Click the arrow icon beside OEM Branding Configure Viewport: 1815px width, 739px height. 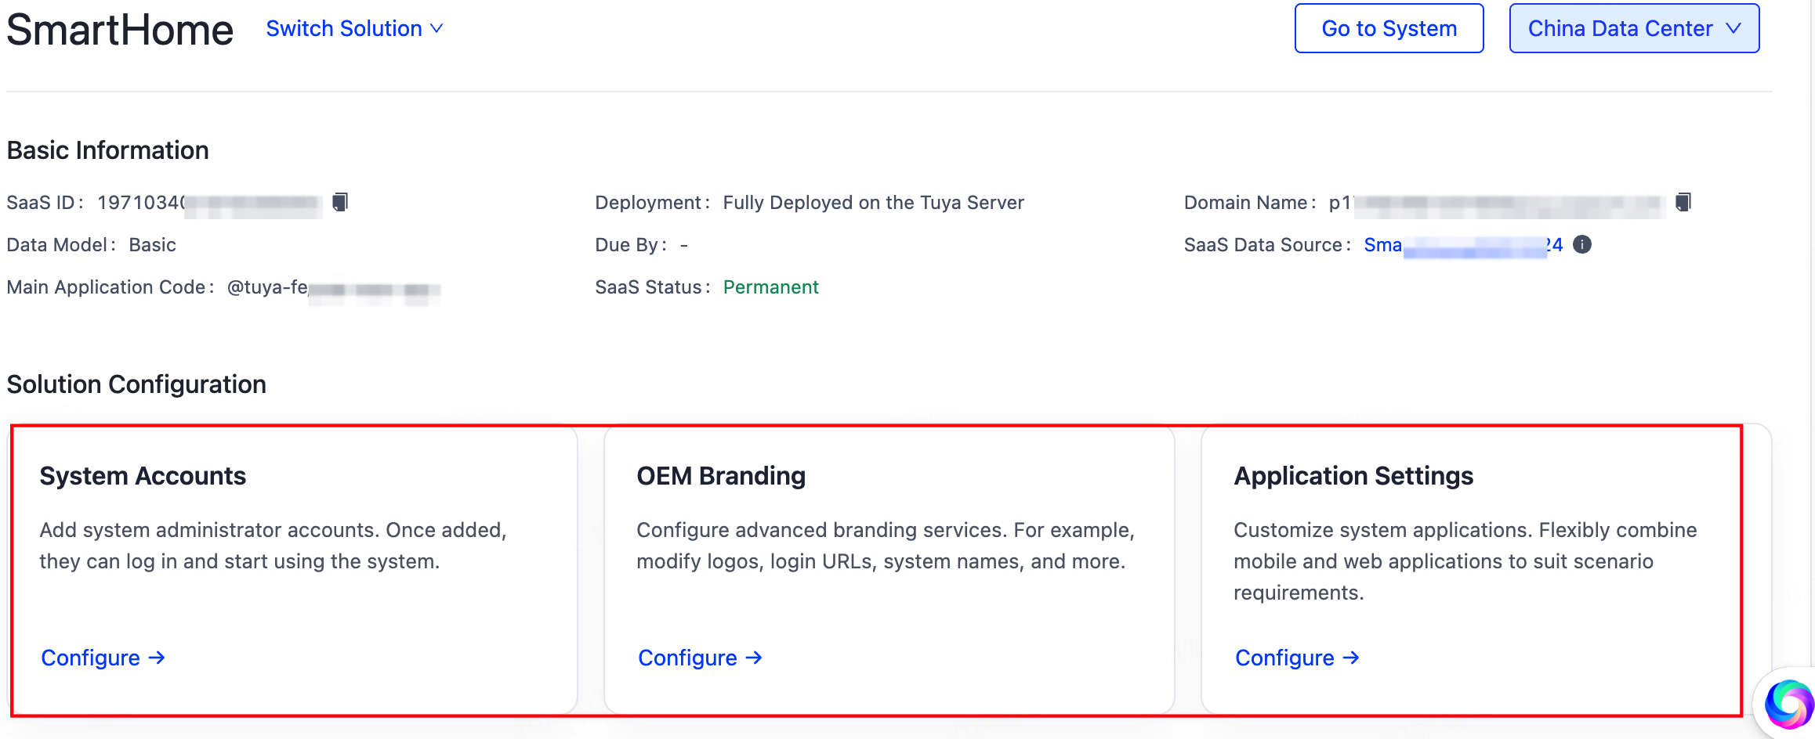tap(755, 658)
